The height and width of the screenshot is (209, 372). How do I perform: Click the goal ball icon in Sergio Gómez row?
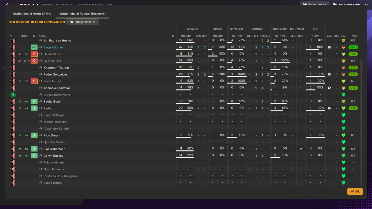(x=329, y=47)
